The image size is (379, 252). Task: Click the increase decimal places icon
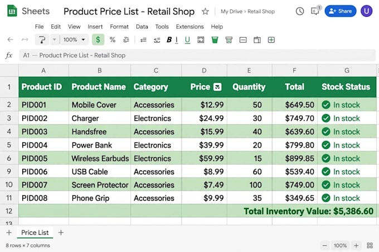pos(157,40)
